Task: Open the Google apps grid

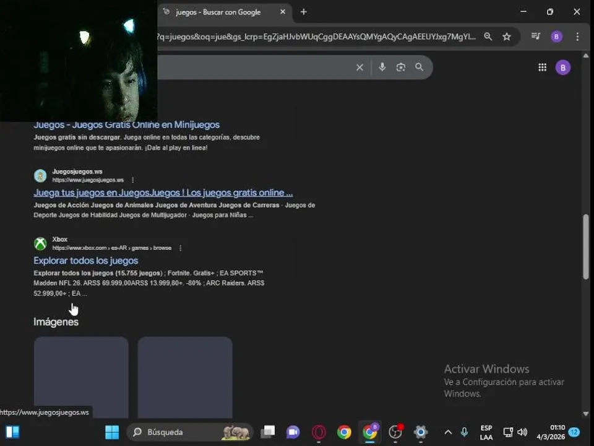Action: 542,68
